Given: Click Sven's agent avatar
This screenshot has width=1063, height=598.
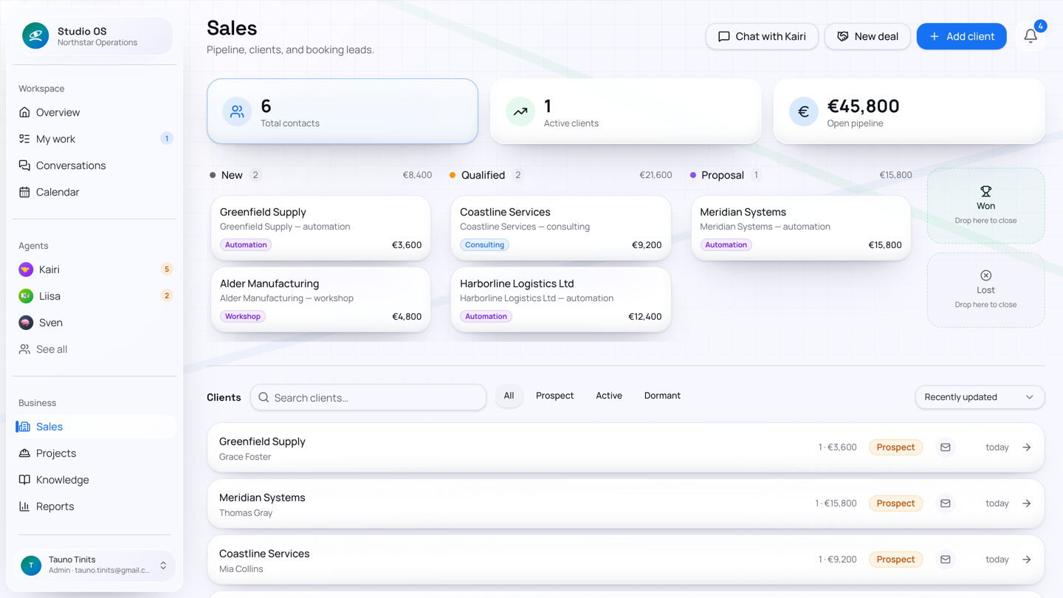Looking at the screenshot, I should tap(26, 323).
